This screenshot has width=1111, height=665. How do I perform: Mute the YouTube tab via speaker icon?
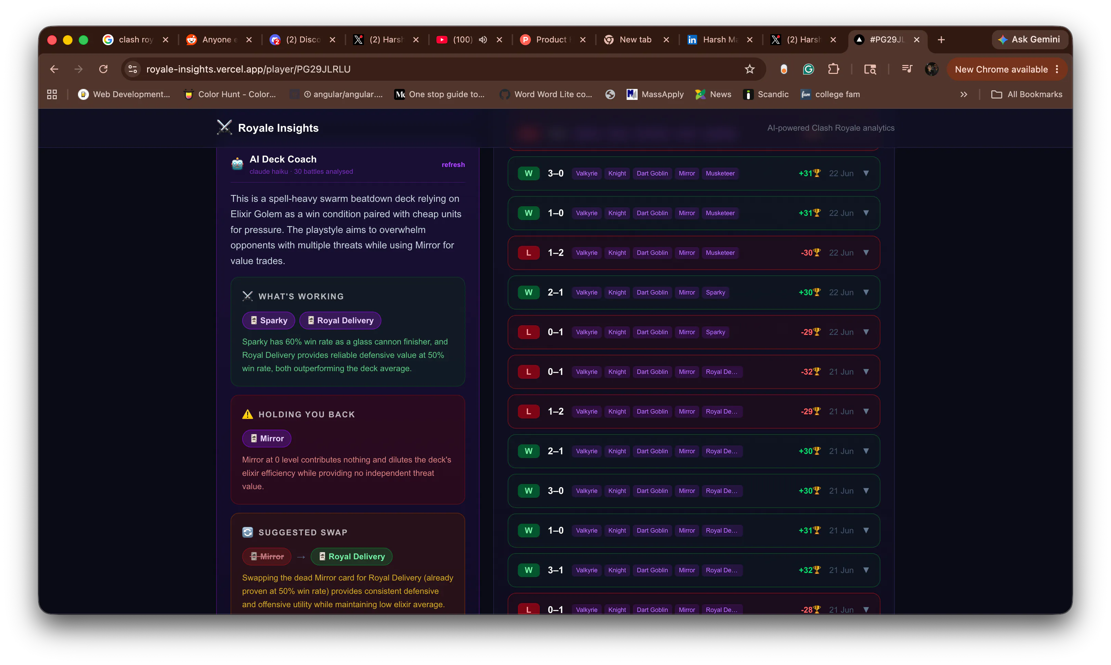click(483, 39)
